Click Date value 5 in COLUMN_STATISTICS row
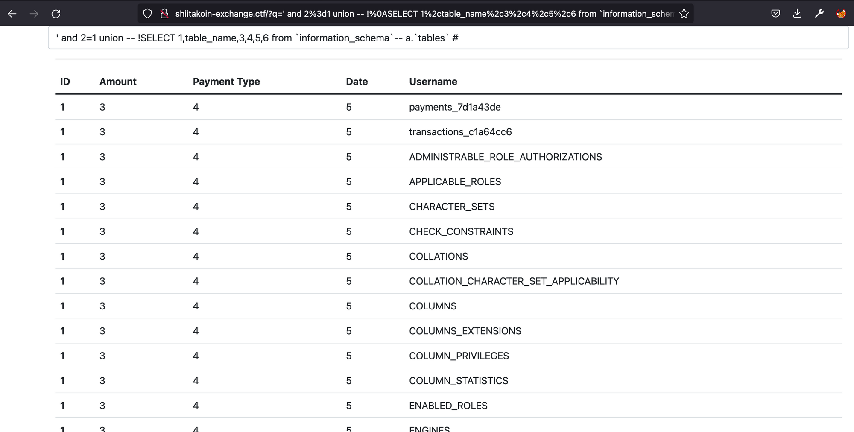The width and height of the screenshot is (854, 432). pos(349,381)
